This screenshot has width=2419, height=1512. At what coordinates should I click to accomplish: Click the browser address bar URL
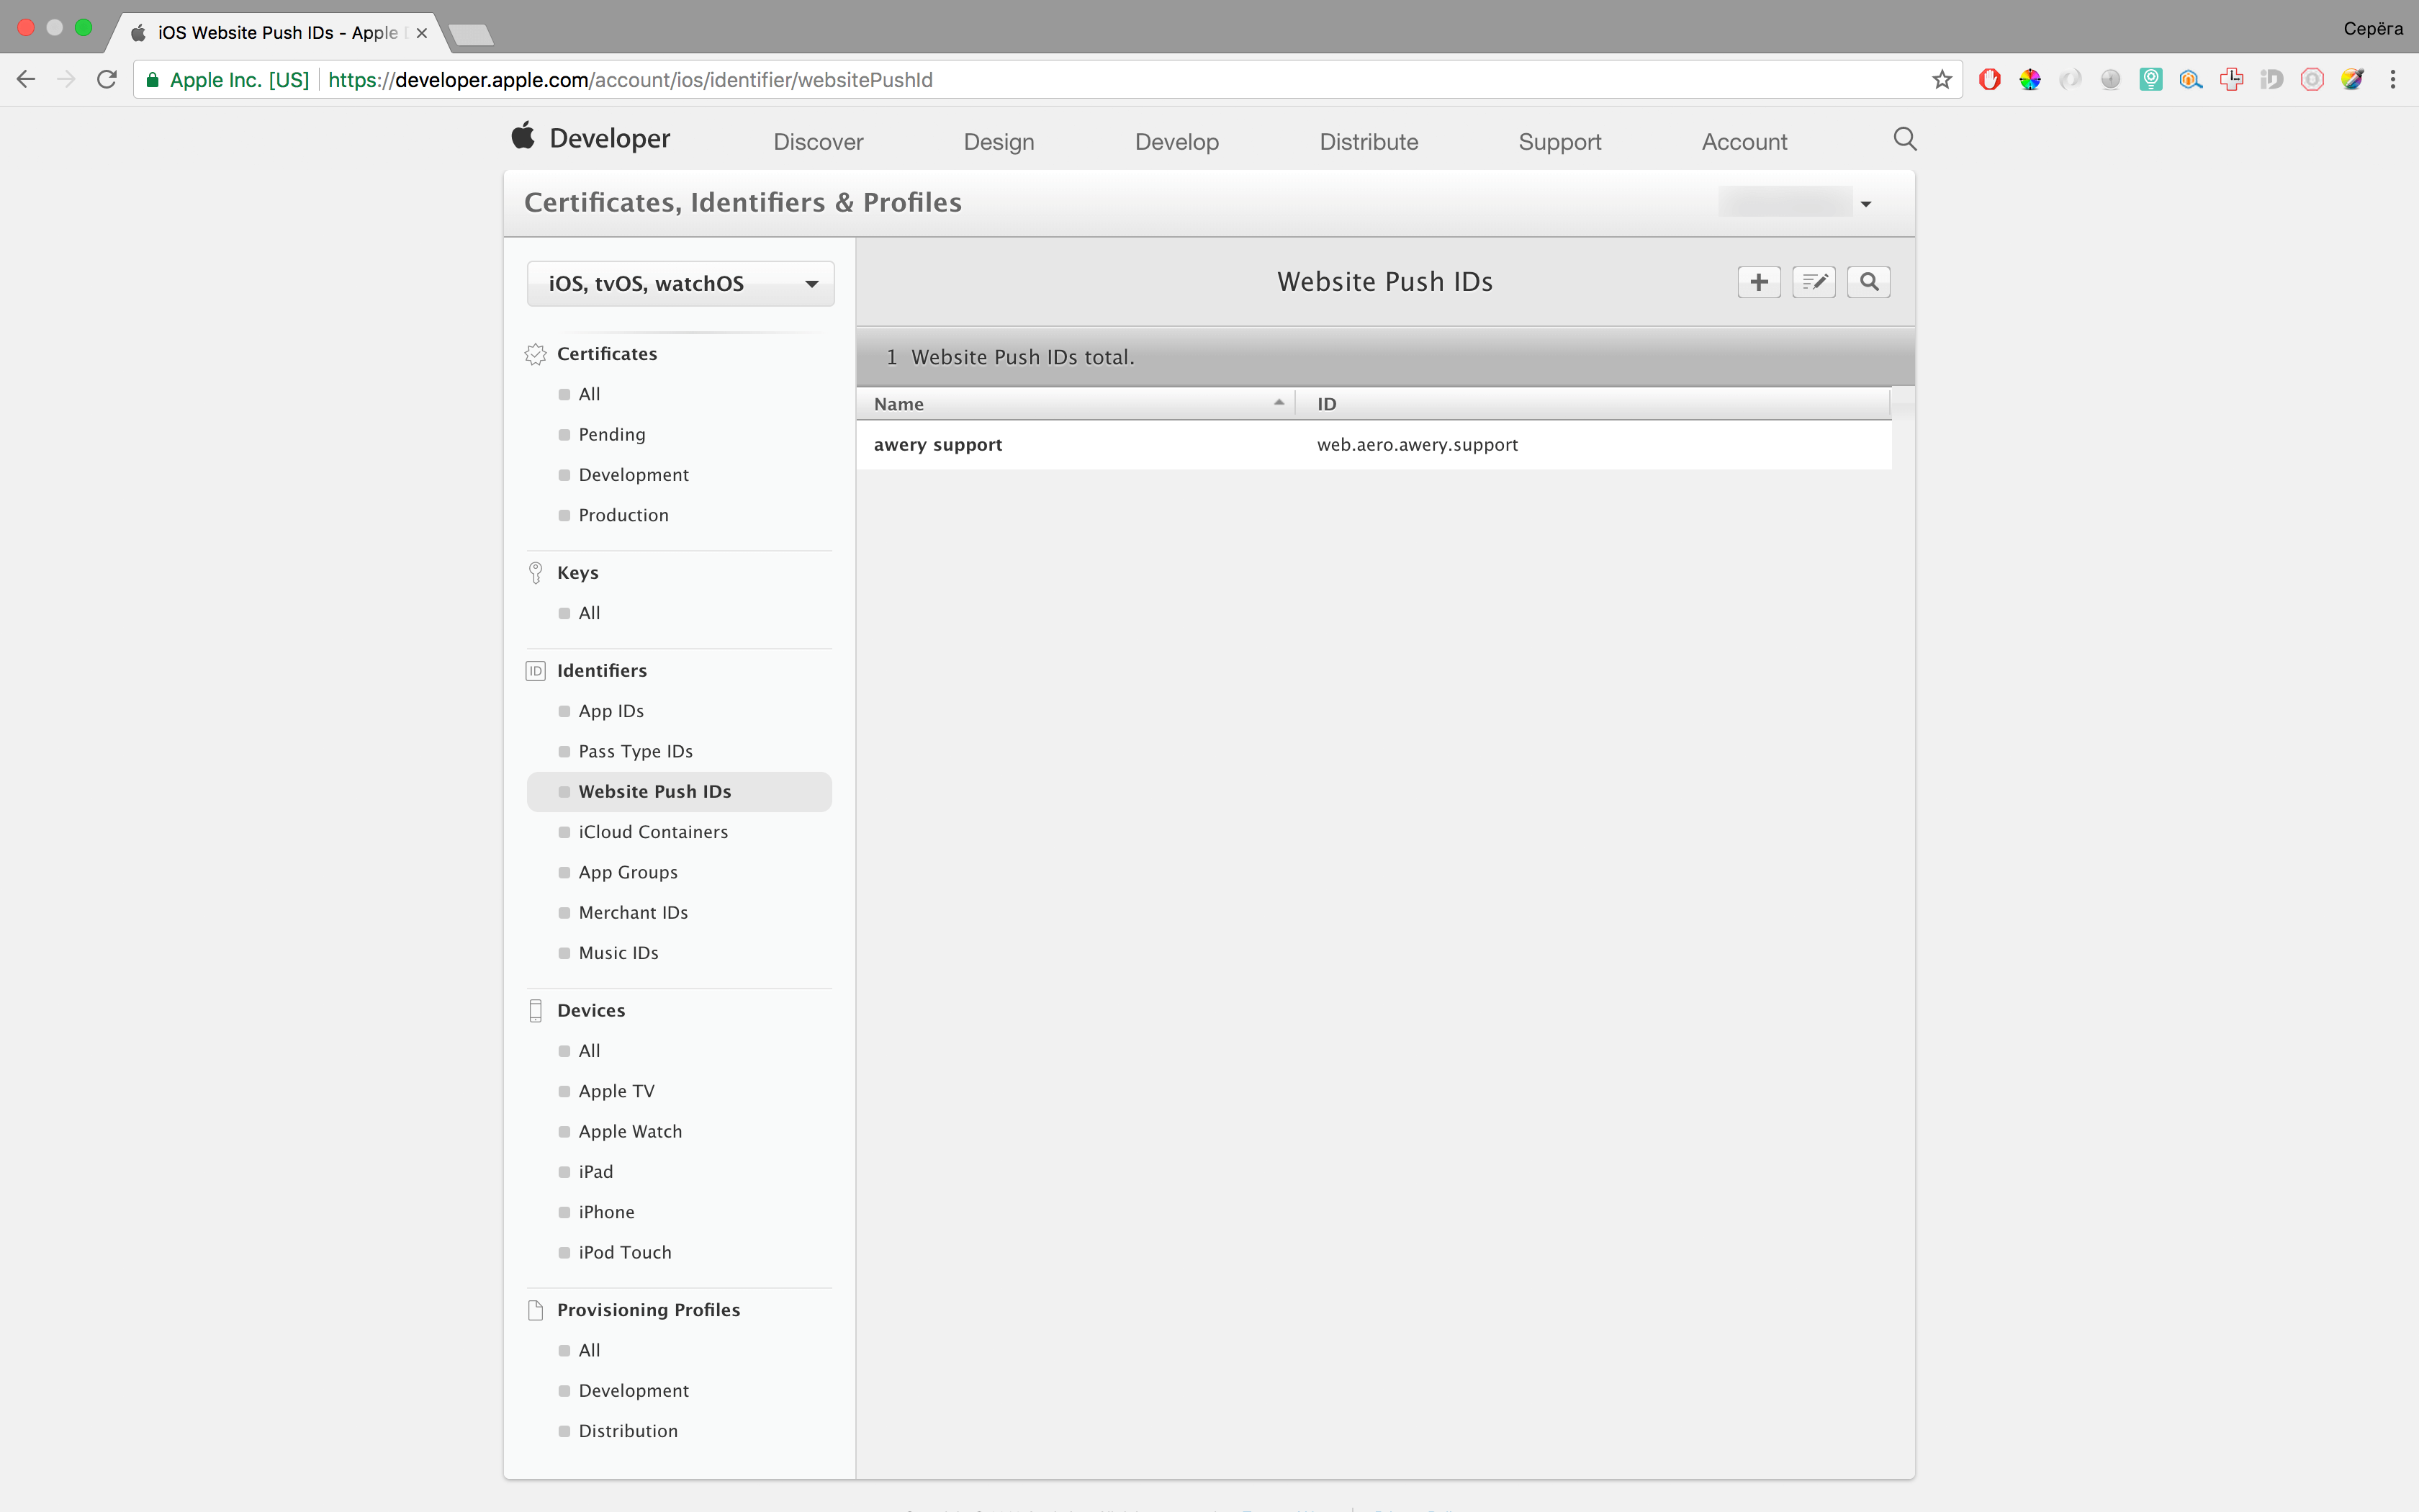click(630, 80)
